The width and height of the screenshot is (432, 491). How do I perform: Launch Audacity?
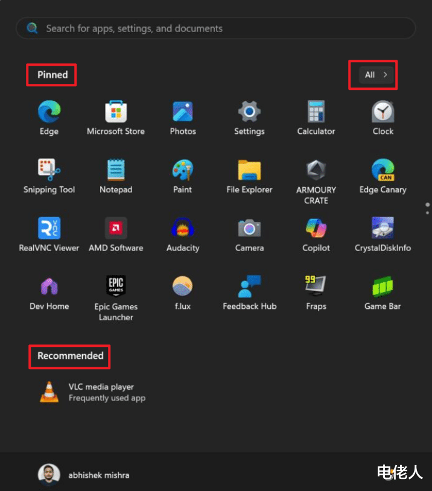tap(183, 234)
